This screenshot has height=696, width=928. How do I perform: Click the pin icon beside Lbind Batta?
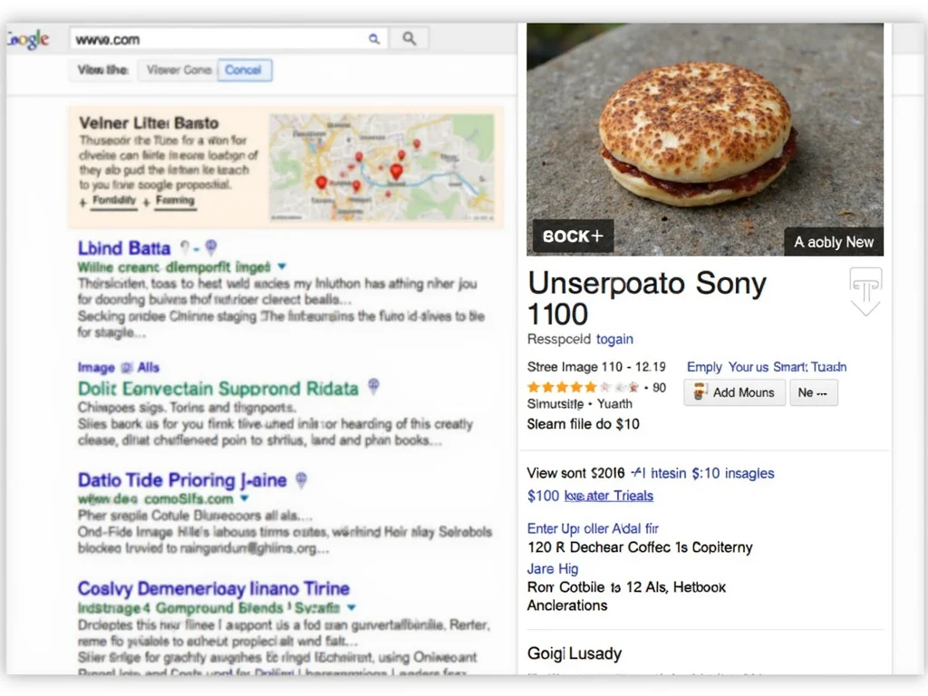click(211, 246)
